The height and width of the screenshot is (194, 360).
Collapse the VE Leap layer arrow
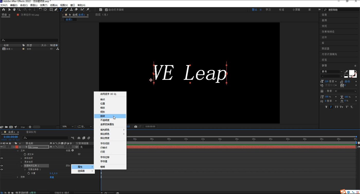pos(14,147)
